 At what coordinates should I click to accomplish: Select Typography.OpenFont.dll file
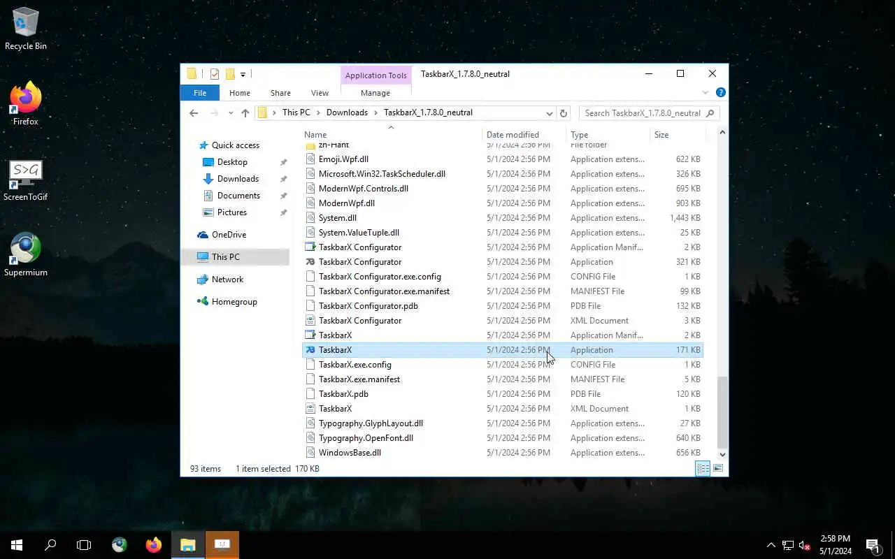click(x=502, y=438)
